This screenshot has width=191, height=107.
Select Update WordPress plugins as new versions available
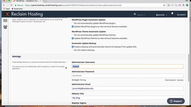tap(73, 26)
